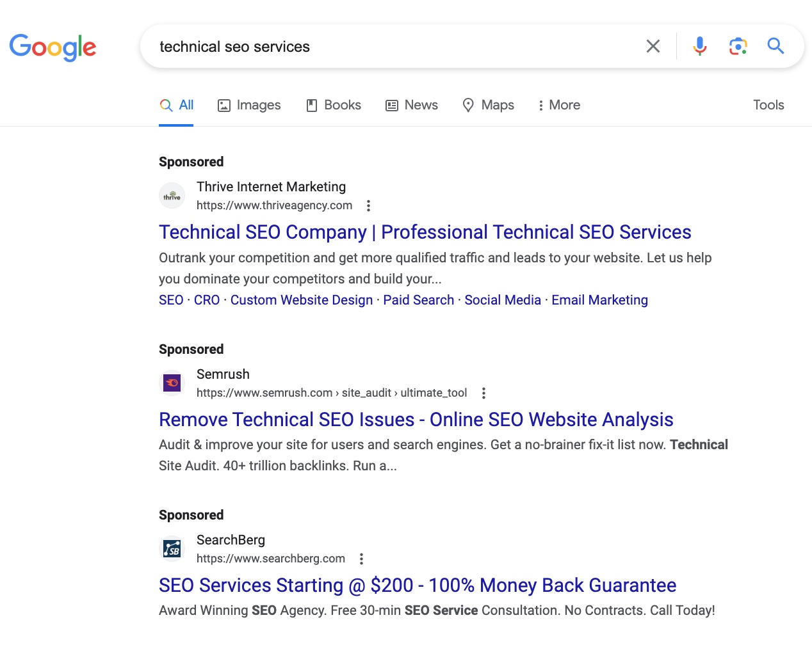Viewport: 812px width, 652px height.
Task: Click the https://www.searchberg.com URL text
Action: (x=271, y=559)
